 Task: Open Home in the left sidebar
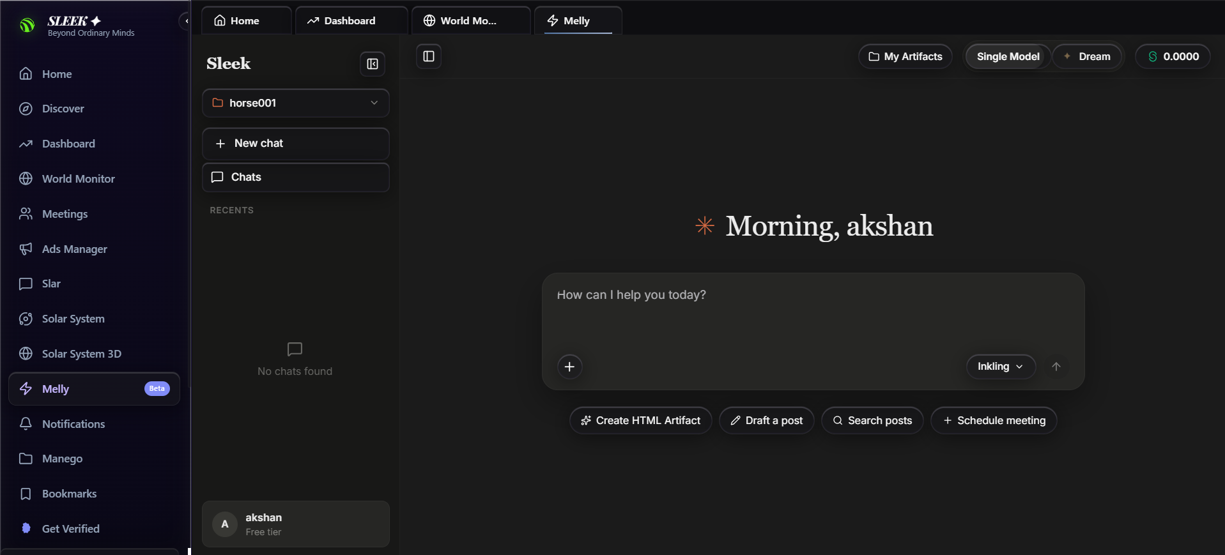(x=94, y=74)
